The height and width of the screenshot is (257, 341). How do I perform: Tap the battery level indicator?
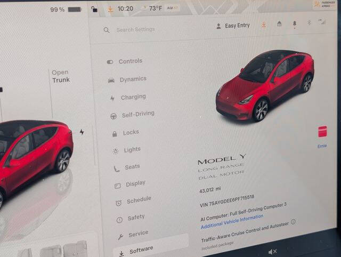pyautogui.click(x=75, y=10)
